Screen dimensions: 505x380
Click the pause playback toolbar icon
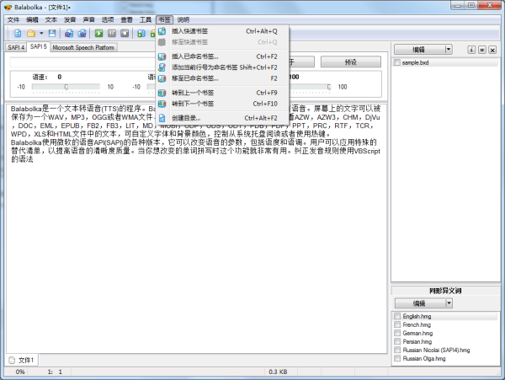[x=112, y=33]
